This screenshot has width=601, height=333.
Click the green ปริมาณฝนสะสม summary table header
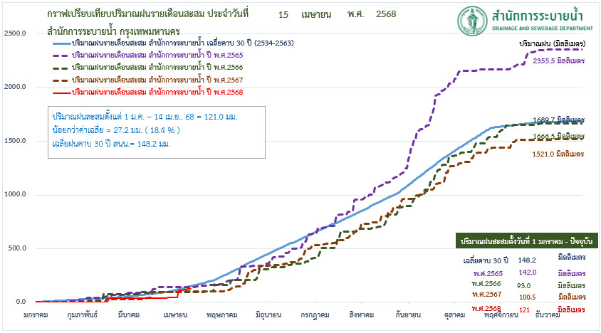526,242
